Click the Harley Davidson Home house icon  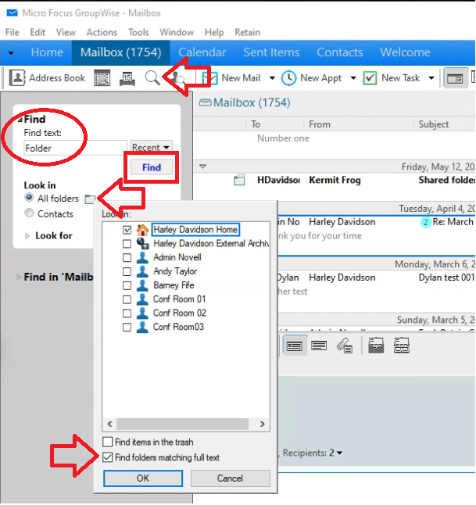[x=143, y=230]
